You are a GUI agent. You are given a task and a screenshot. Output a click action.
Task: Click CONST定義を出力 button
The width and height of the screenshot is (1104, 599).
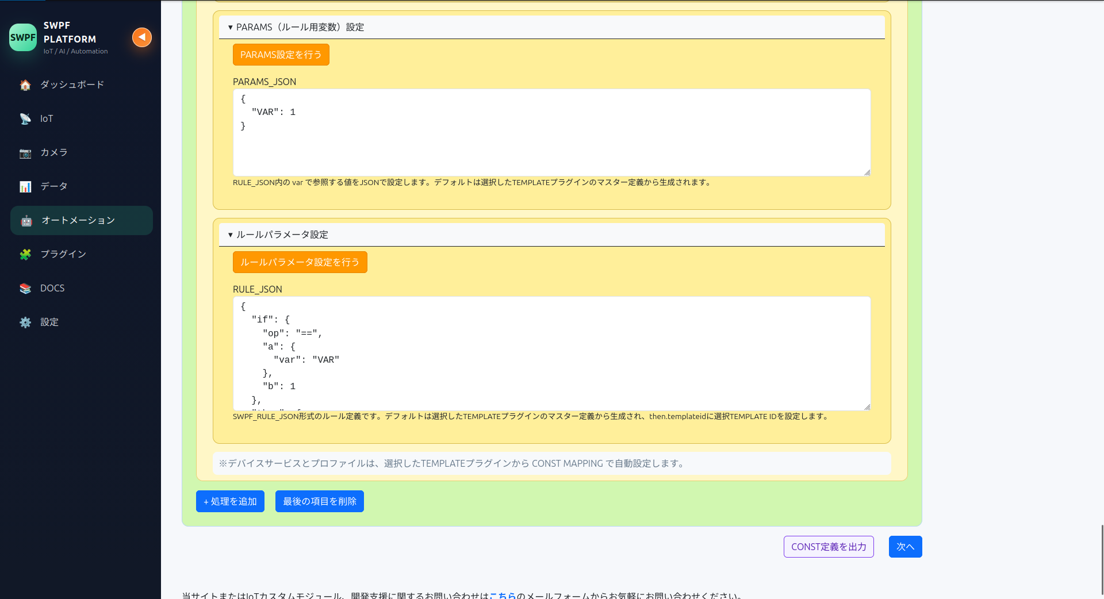[829, 547]
